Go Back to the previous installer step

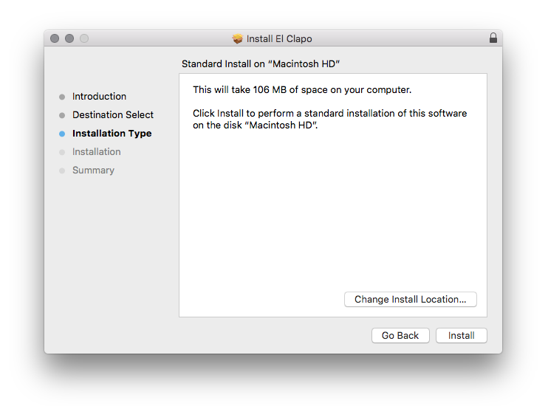(x=400, y=335)
